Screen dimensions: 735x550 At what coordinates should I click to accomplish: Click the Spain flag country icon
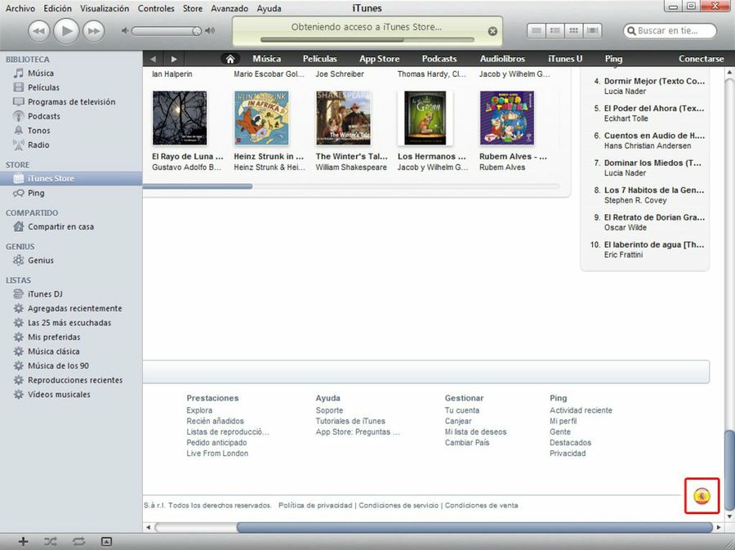(x=702, y=496)
